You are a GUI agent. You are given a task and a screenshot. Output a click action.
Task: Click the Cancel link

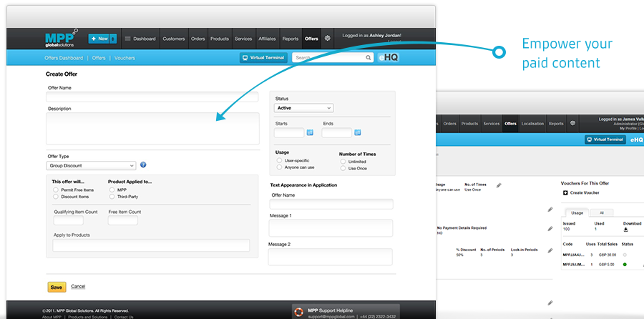pos(78,287)
